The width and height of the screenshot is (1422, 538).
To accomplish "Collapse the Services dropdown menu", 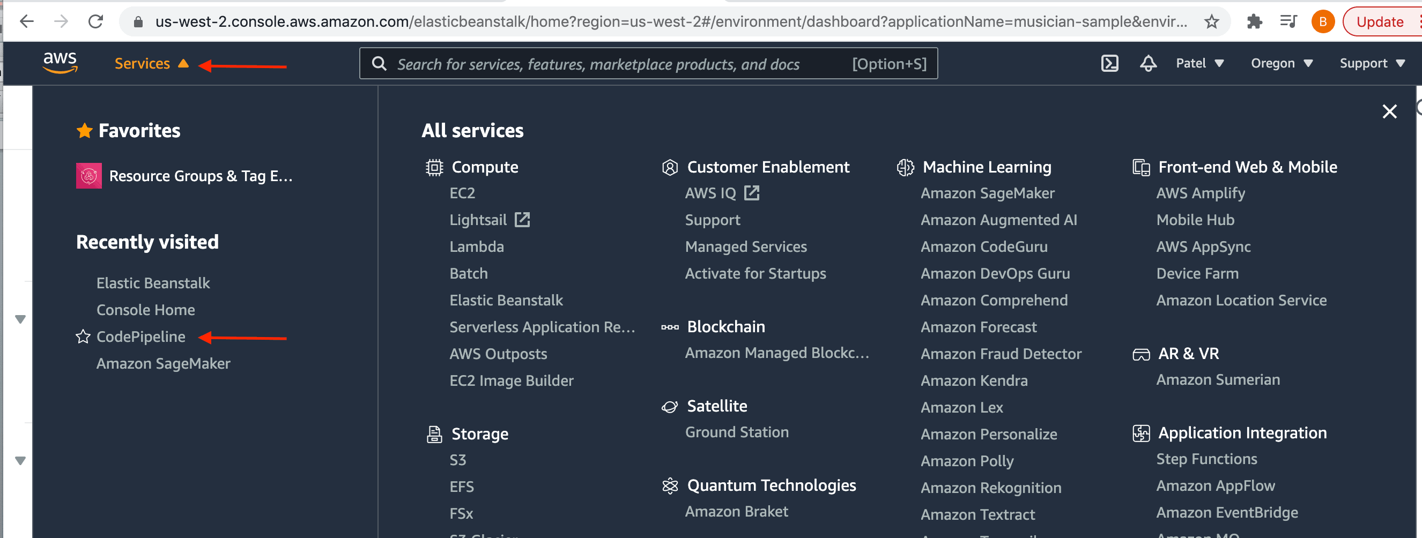I will [x=151, y=63].
